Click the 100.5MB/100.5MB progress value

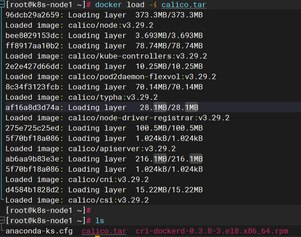pyautogui.click(x=169, y=128)
